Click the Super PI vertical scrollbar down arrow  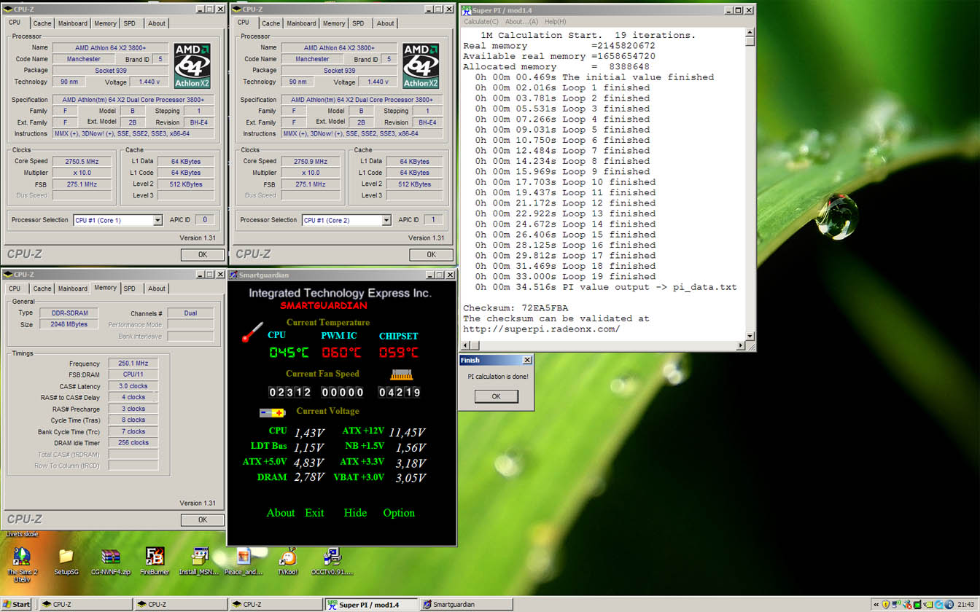click(750, 335)
